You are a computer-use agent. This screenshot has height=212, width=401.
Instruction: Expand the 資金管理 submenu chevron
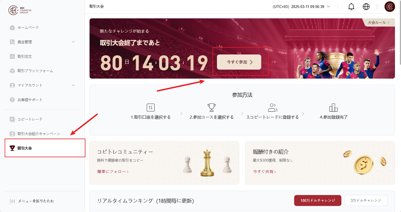tap(73, 42)
